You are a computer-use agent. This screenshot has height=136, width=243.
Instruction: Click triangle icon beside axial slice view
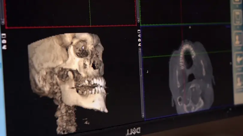coord(139,36)
